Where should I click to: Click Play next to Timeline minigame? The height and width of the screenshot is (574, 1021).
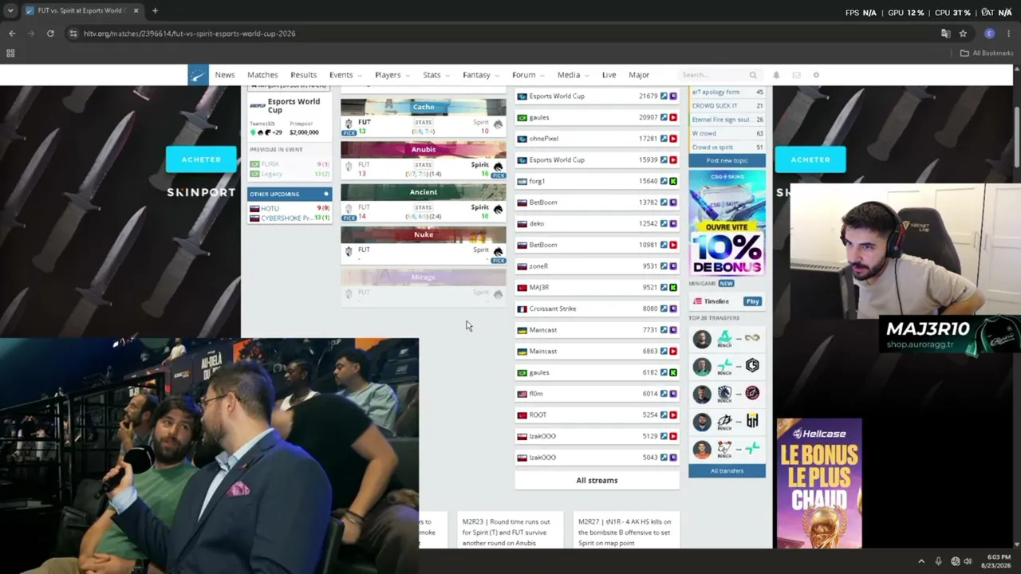[752, 301]
